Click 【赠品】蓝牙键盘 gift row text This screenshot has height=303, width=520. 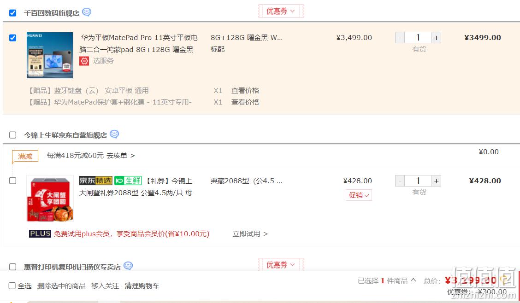88,90
